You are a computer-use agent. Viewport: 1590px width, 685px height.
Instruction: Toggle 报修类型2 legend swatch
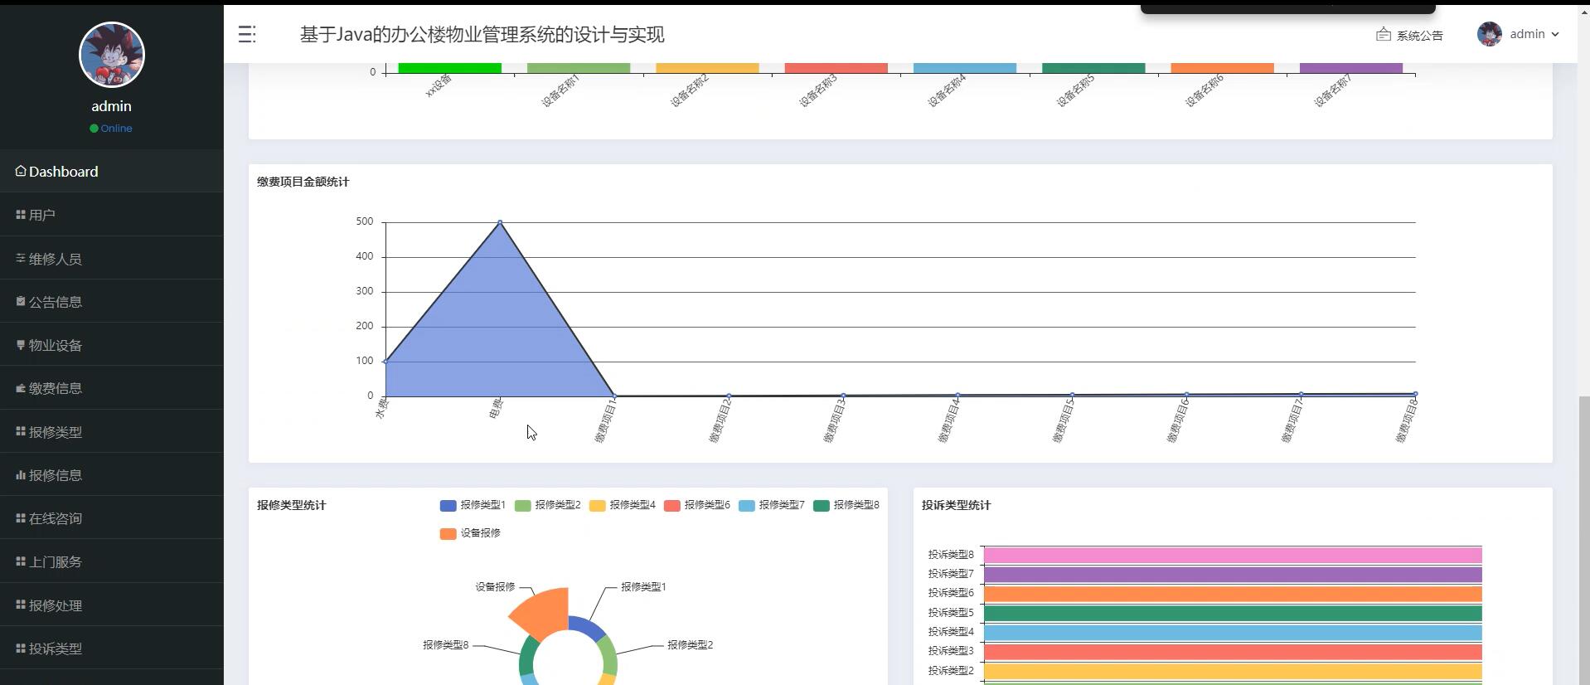[x=522, y=505]
